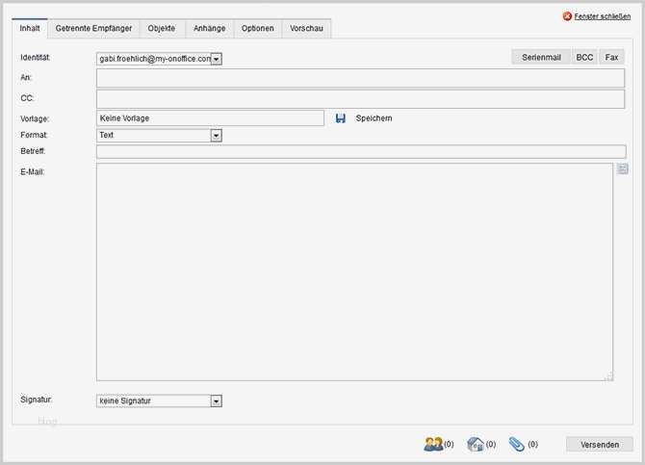Open the Vorlage field showing Keine Vorlage
Viewport: 645px width, 465px height.
point(210,118)
